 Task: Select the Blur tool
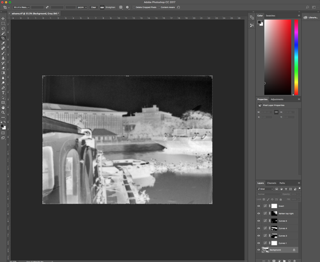click(3, 78)
